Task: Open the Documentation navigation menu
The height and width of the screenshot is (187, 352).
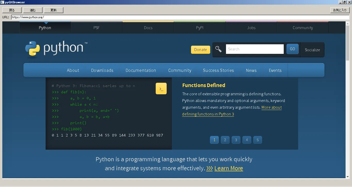Action: click(141, 70)
